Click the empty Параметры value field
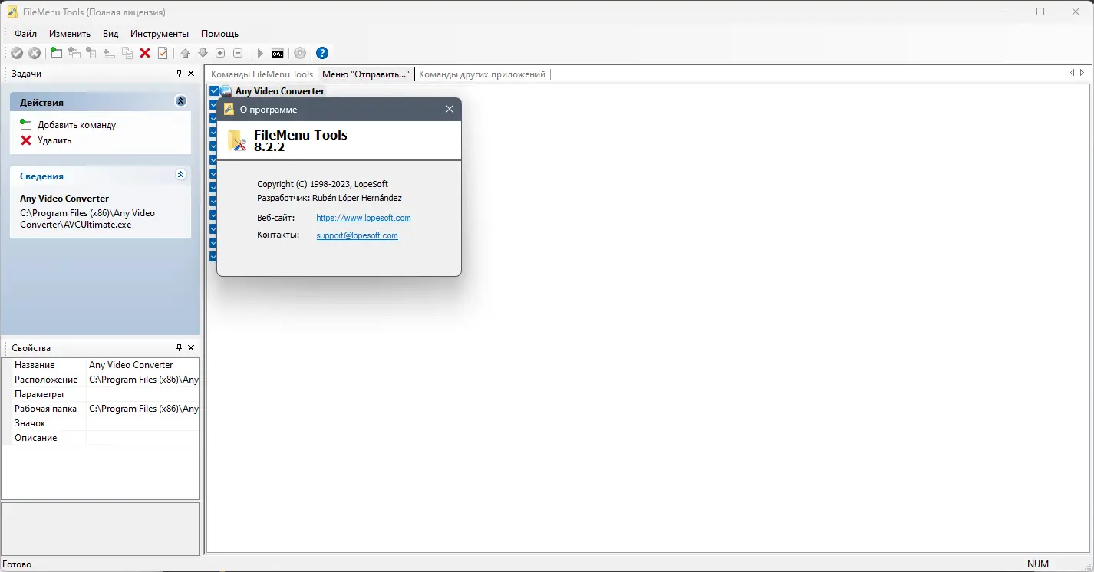This screenshot has height=572, width=1094. pyautogui.click(x=143, y=394)
